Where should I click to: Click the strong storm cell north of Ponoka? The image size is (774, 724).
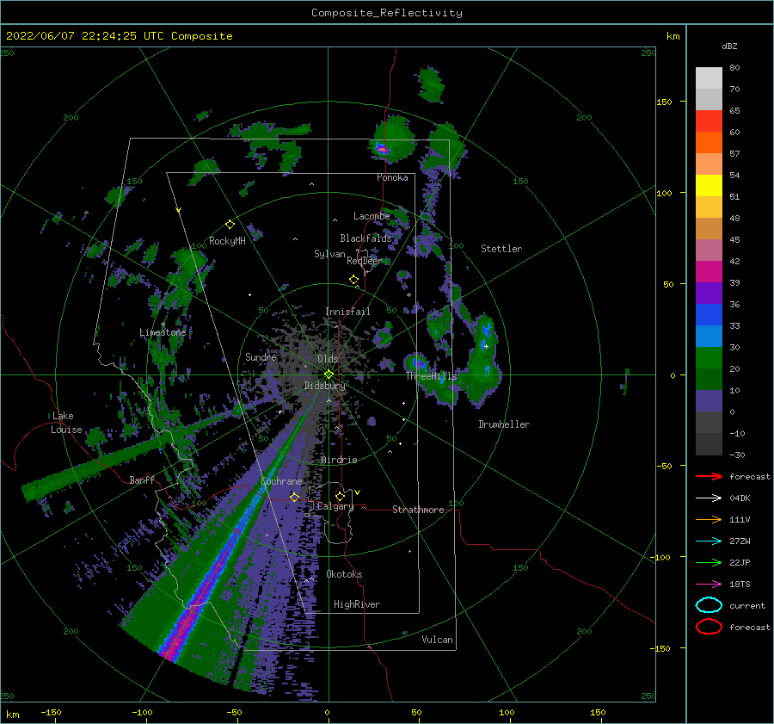tap(382, 148)
